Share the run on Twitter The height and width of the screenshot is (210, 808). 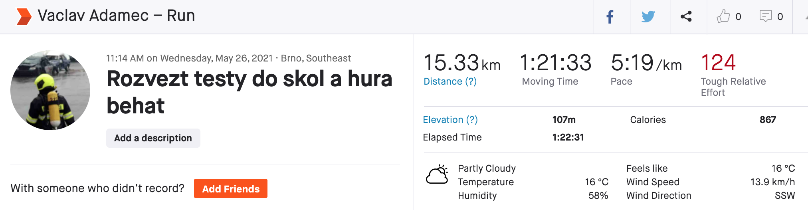point(648,16)
